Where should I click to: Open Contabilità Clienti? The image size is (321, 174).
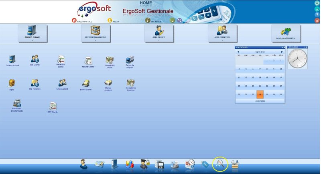point(110,62)
